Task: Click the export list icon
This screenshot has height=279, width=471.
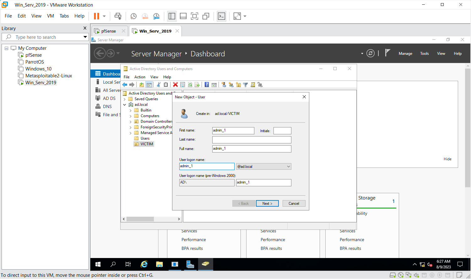Action: coord(197,85)
